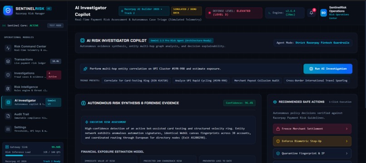Click the Engine v2.6.4 (24ms) badge
This screenshot has height=163, width=366.
(x=285, y=13)
